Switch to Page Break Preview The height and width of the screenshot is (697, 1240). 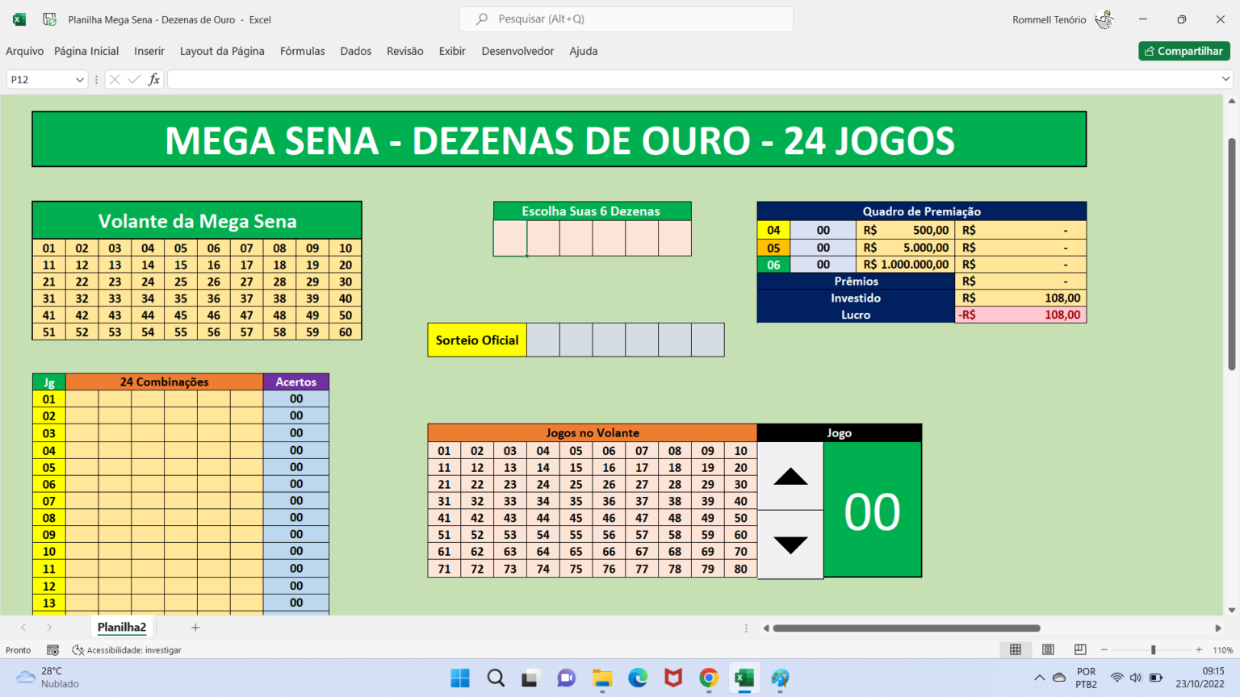[x=1080, y=649]
